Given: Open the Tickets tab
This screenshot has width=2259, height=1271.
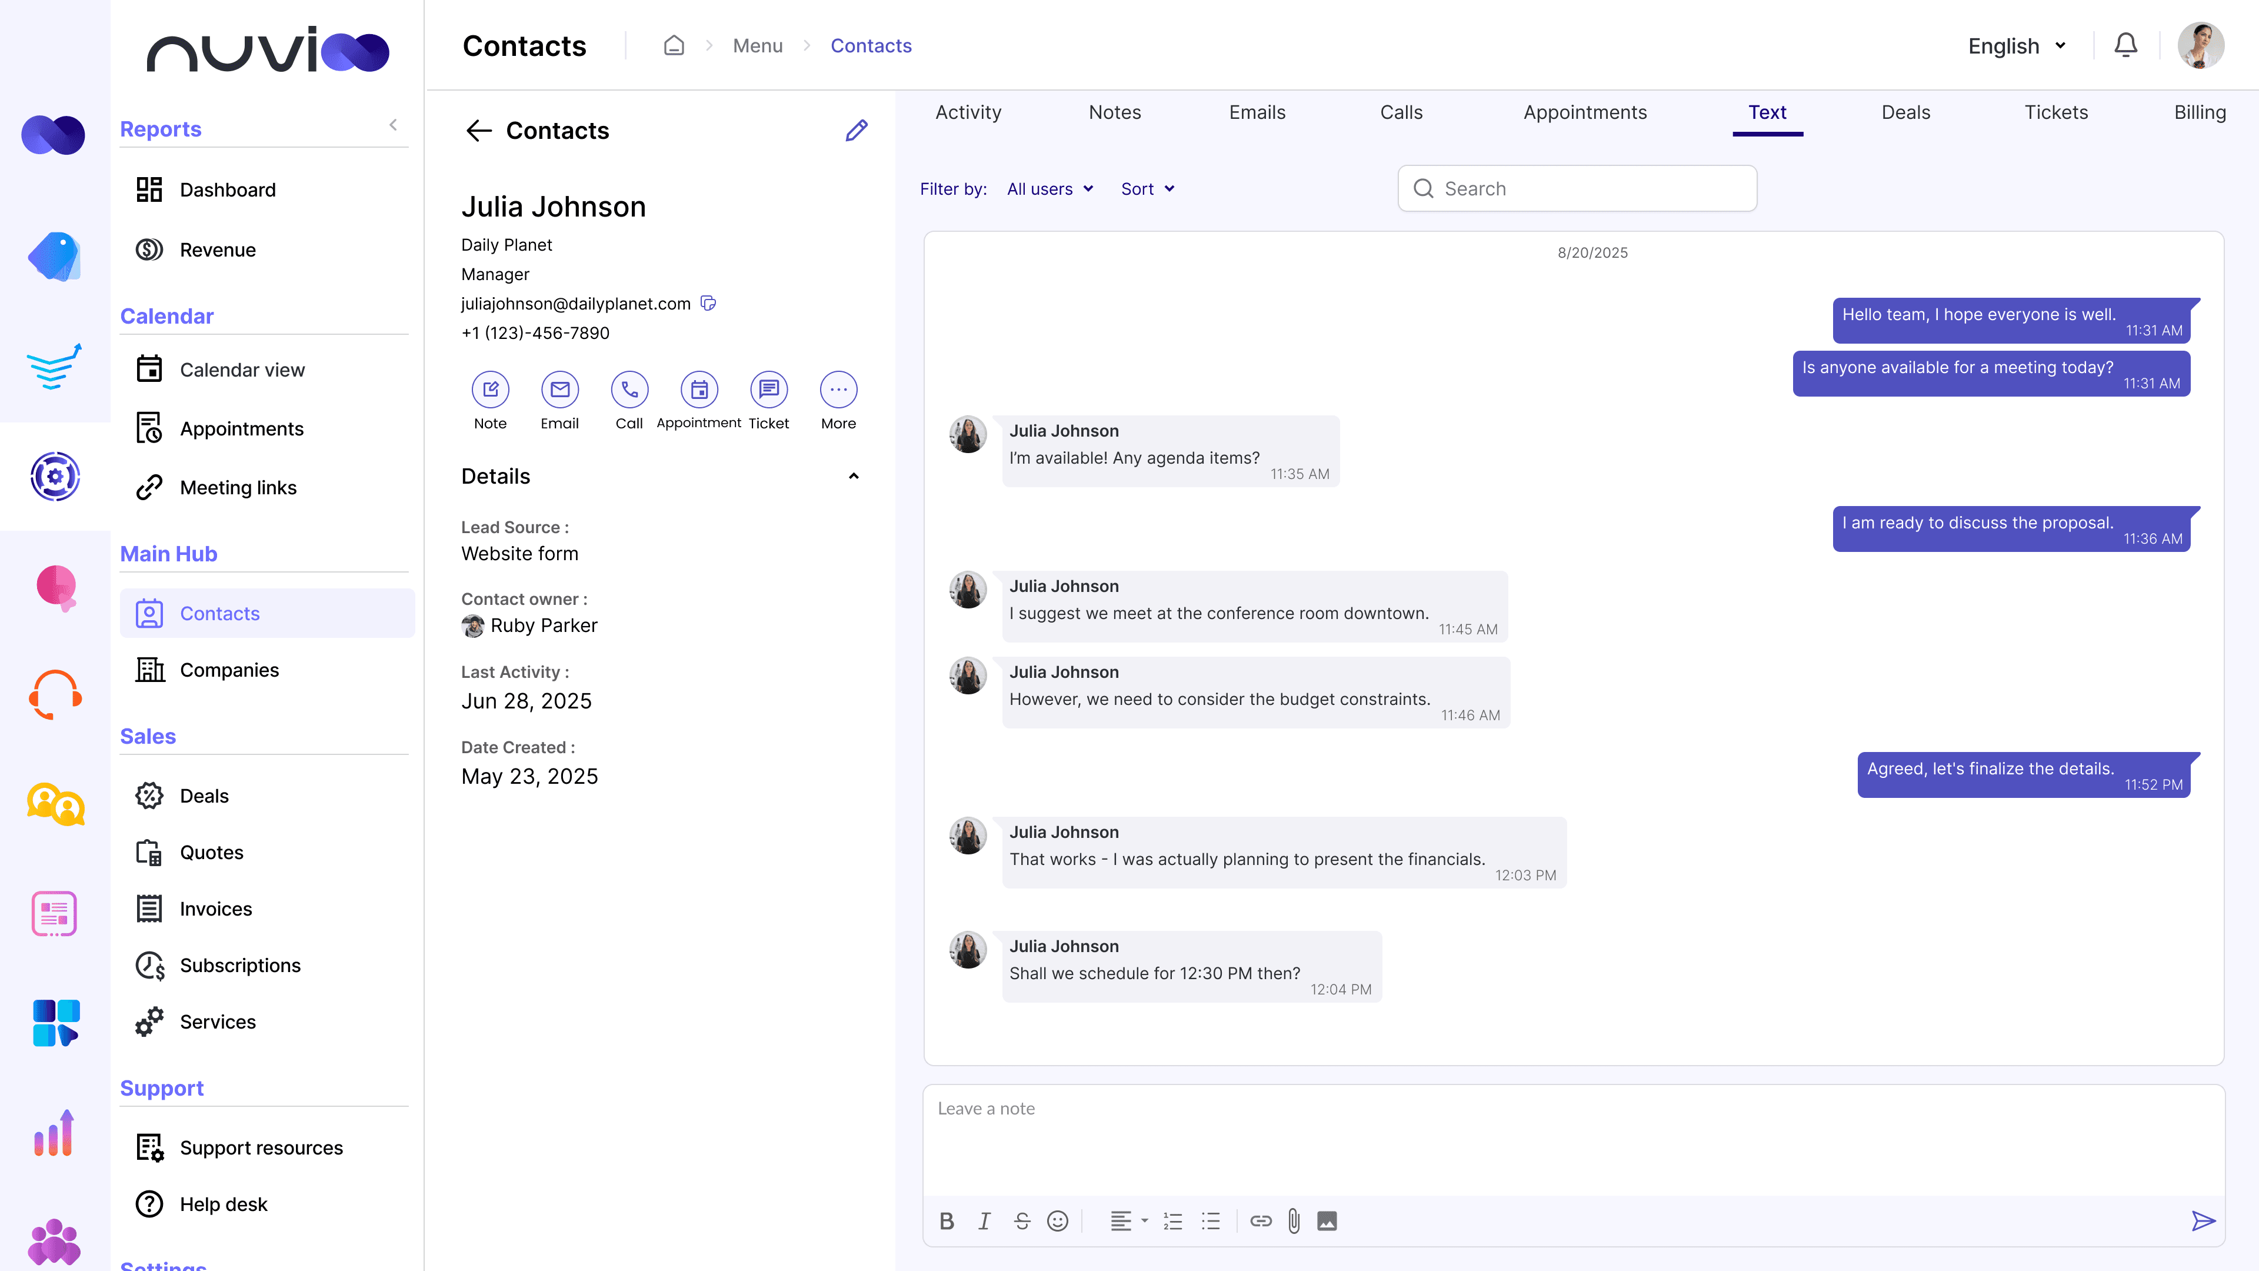Looking at the screenshot, I should coord(2055,112).
